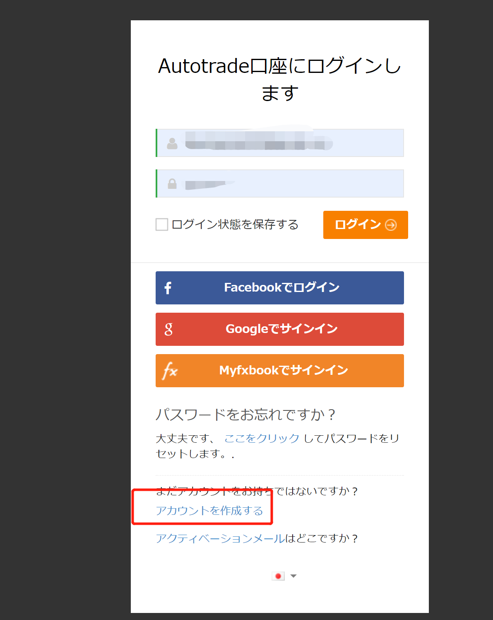This screenshot has height=620, width=493.
Task: Click the Myfxbookでサインイン button
Action: 280,371
